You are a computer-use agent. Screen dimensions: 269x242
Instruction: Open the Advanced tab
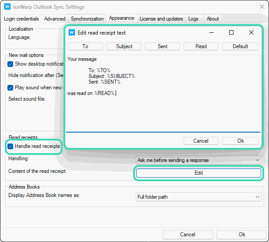tap(55, 19)
